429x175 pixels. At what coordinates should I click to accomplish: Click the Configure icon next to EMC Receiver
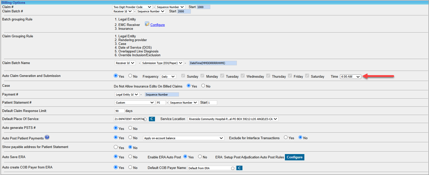click(147, 24)
